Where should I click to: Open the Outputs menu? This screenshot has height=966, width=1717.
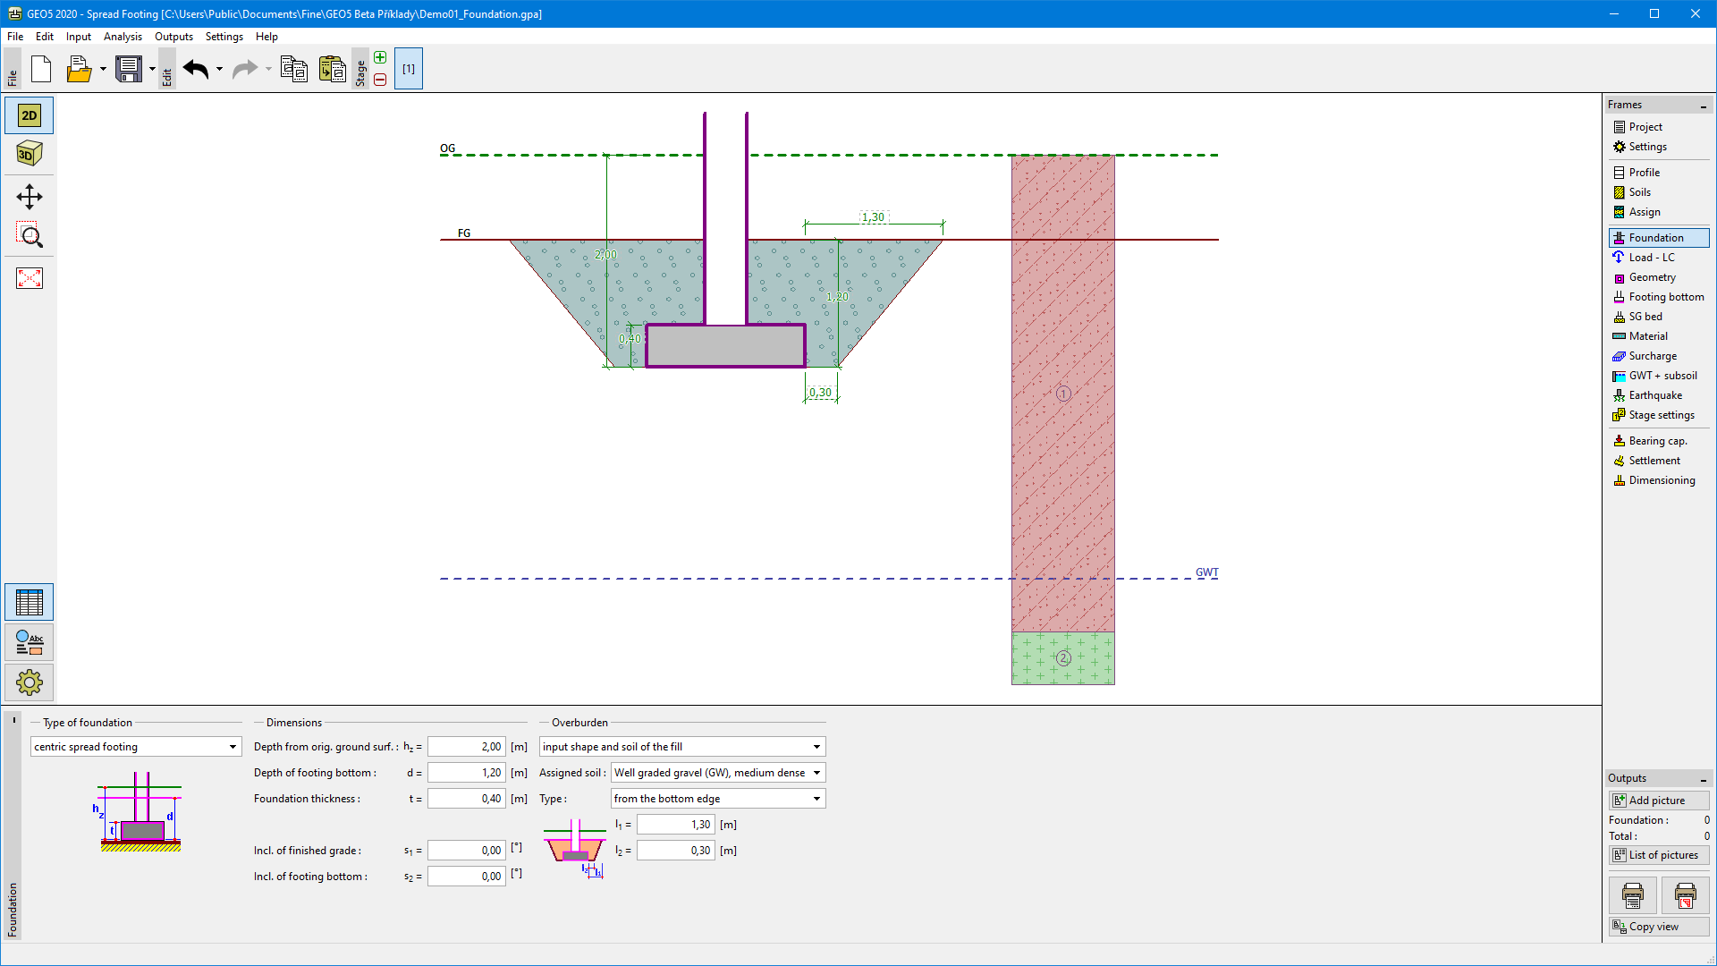click(x=173, y=37)
